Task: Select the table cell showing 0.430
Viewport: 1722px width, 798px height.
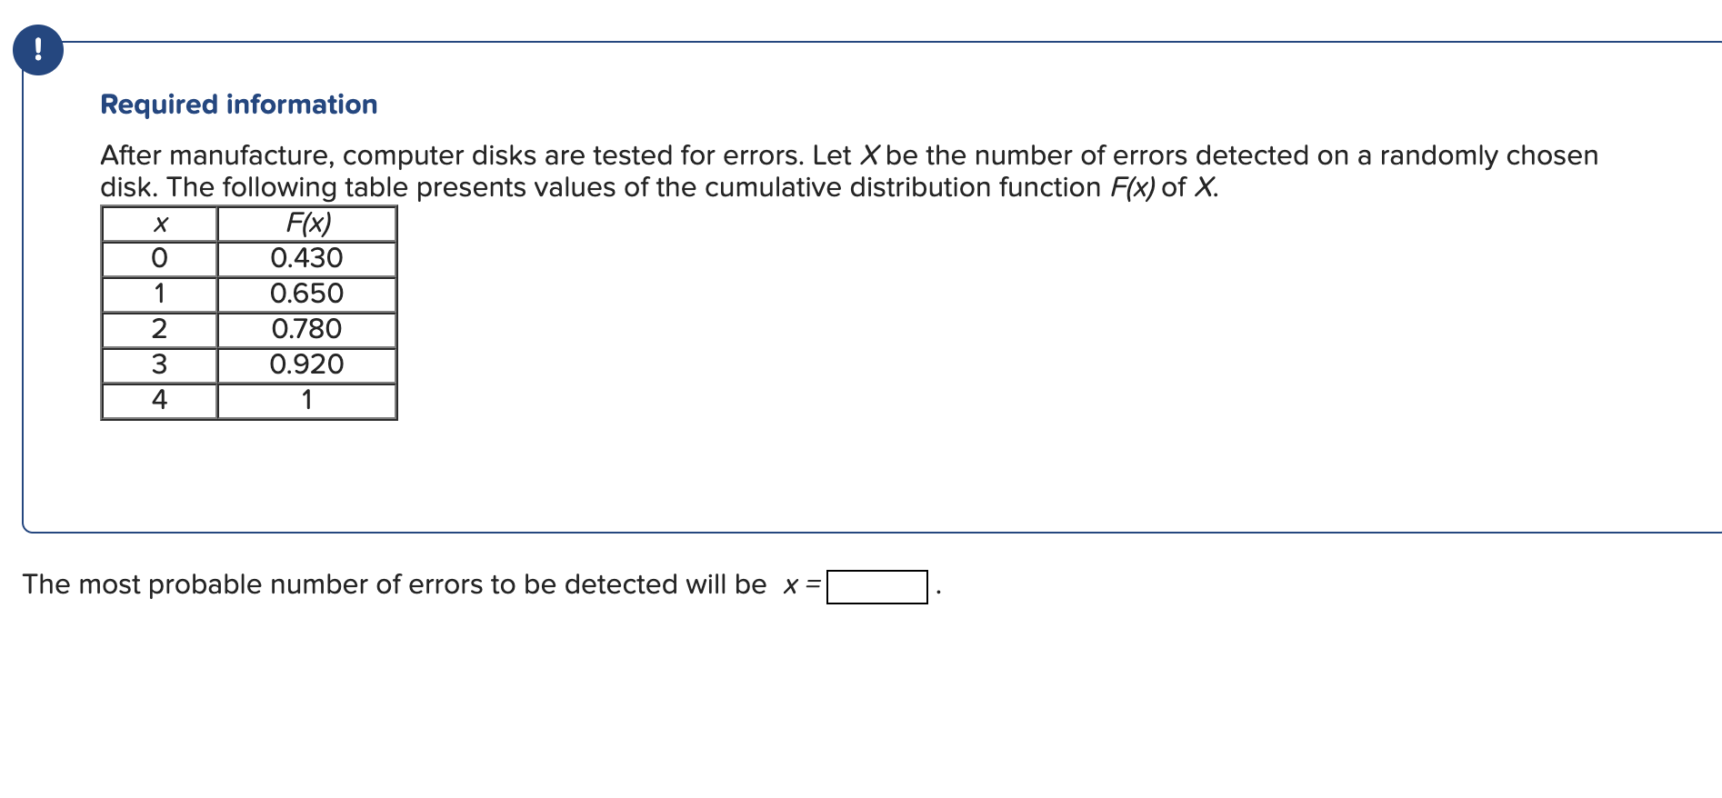Action: click(306, 258)
